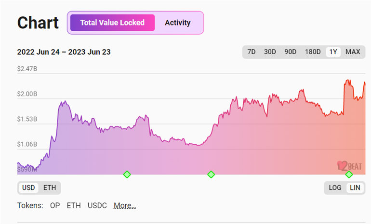
Task: Show the MAX time range
Action: click(353, 52)
